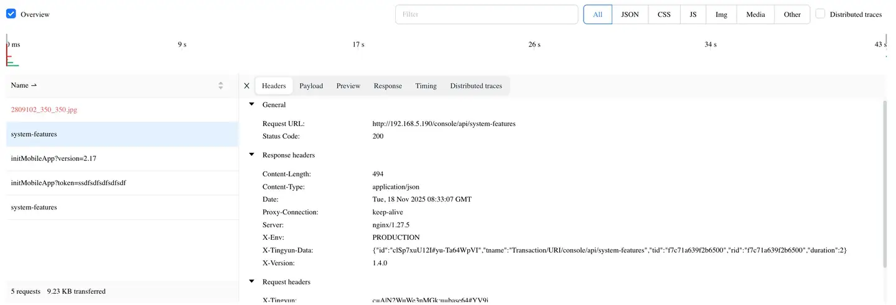
Task: Collapse the Response headers section
Action: pos(252,155)
